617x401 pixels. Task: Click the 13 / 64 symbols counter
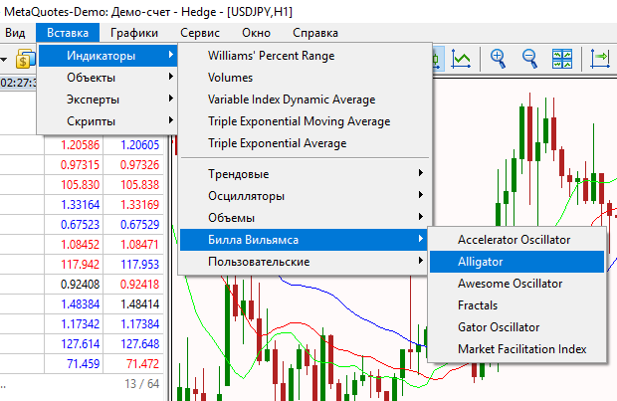[142, 384]
